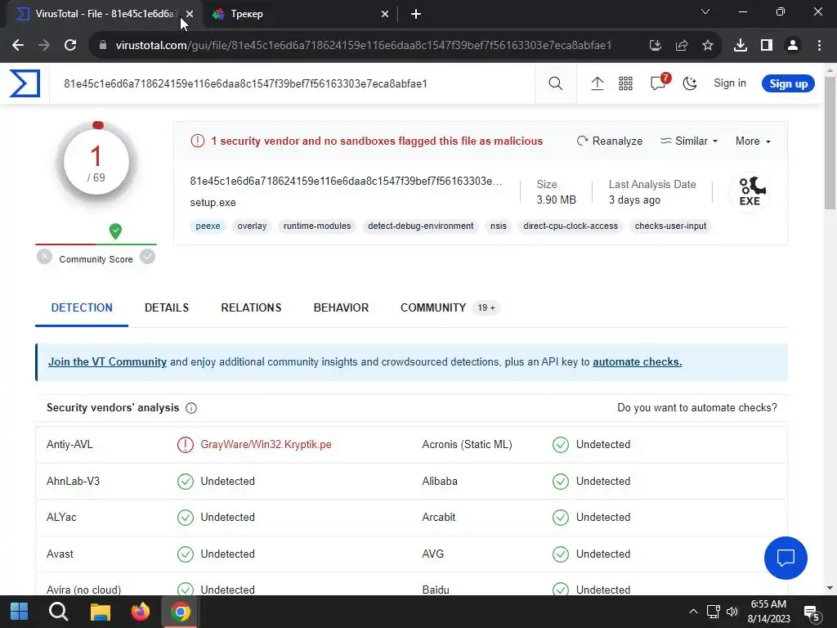This screenshot has height=628, width=837.
Task: Click the upload file arrow icon
Action: 597,83
